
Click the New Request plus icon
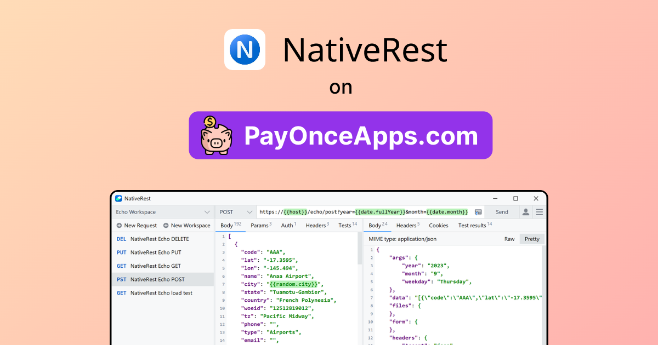[119, 226]
